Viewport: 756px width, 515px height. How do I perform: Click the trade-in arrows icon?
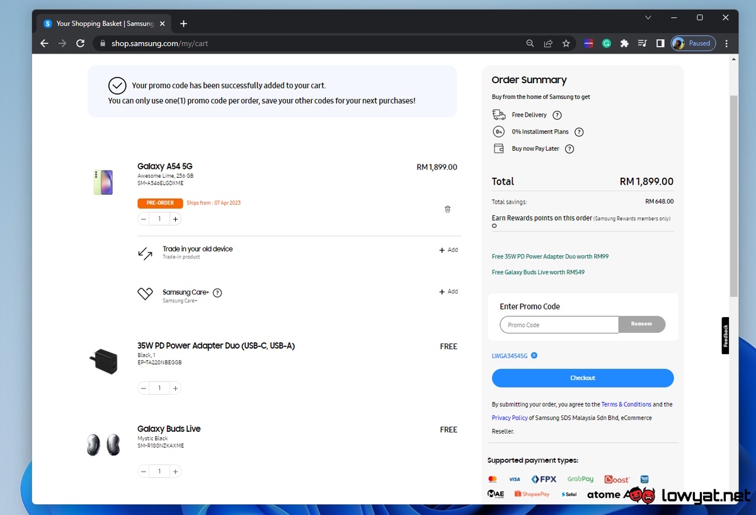point(145,253)
